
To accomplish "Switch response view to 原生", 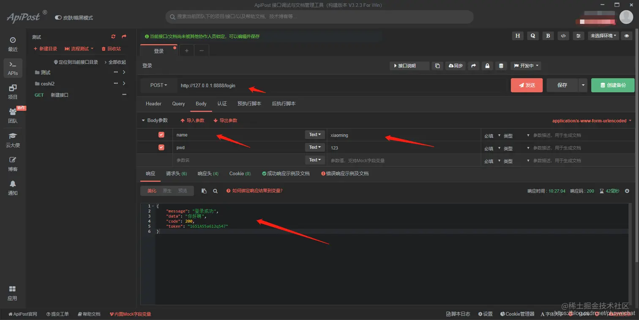I will click(x=167, y=191).
